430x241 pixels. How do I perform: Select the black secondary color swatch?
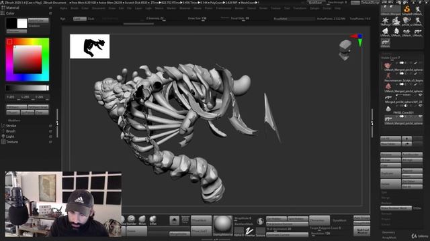tap(11, 23)
